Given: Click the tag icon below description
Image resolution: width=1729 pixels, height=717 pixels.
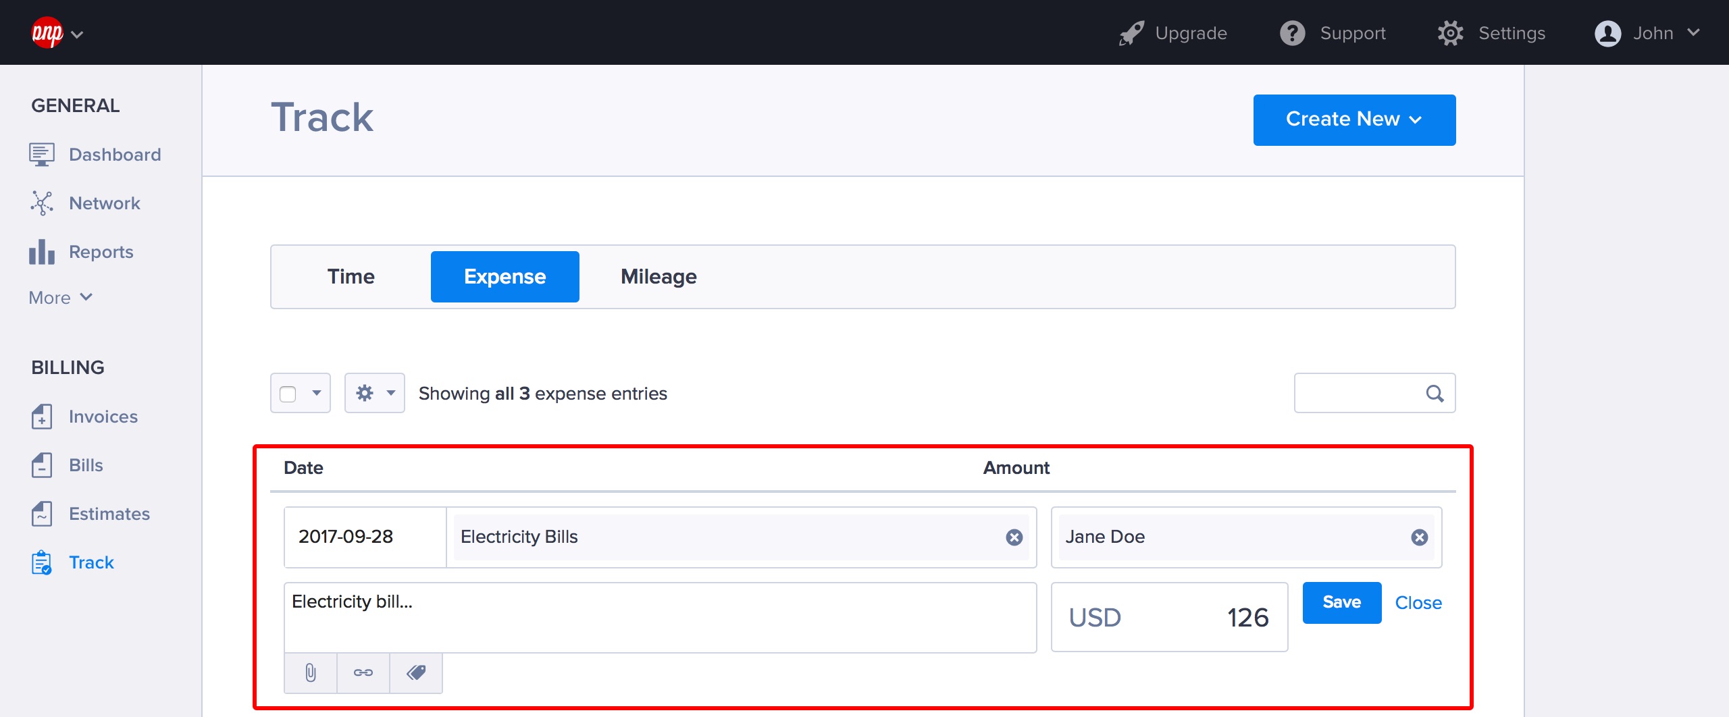Looking at the screenshot, I should (416, 672).
